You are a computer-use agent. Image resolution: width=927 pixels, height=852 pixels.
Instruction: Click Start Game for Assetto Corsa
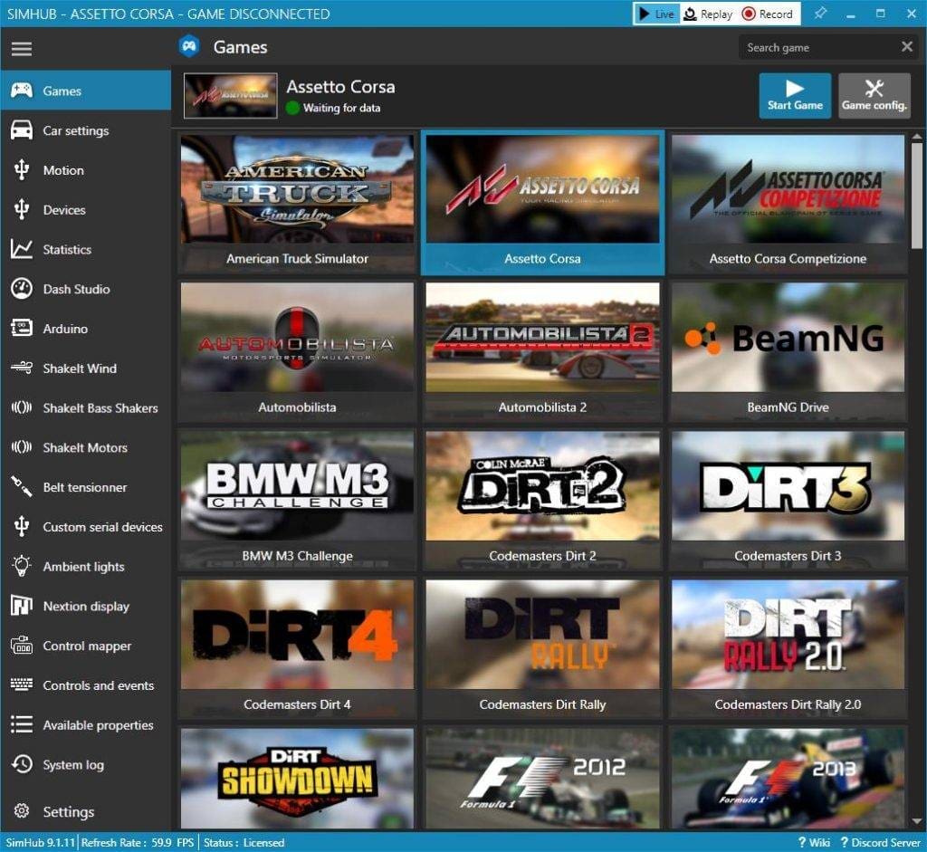794,95
